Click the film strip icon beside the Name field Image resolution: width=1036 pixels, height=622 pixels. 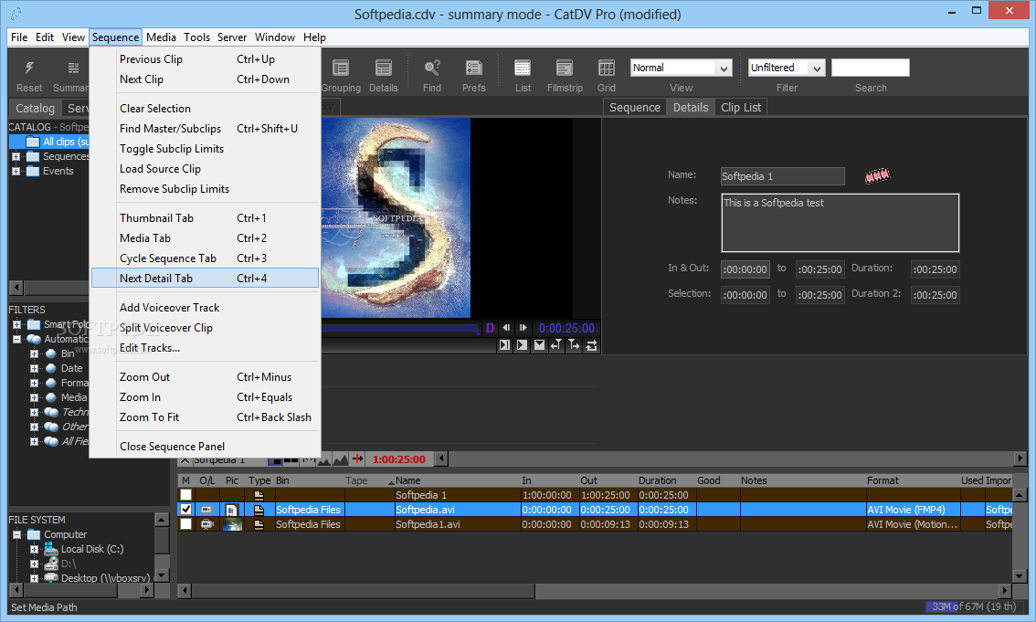[x=877, y=175]
